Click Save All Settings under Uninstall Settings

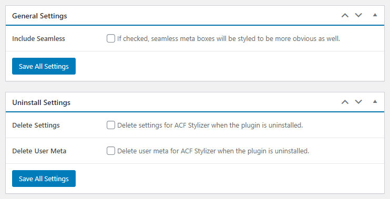tap(44, 179)
